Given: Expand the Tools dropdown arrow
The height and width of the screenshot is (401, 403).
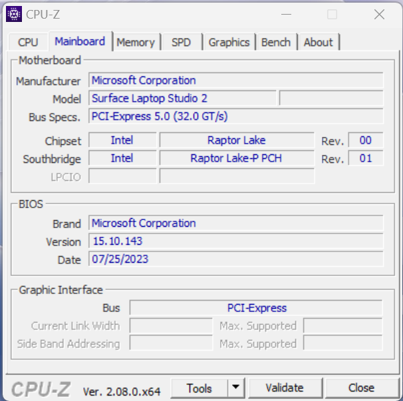Looking at the screenshot, I should [x=235, y=388].
